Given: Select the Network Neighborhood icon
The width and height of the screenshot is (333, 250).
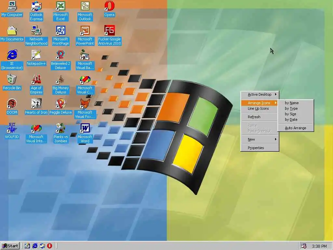Looking at the screenshot, I should [x=36, y=35].
